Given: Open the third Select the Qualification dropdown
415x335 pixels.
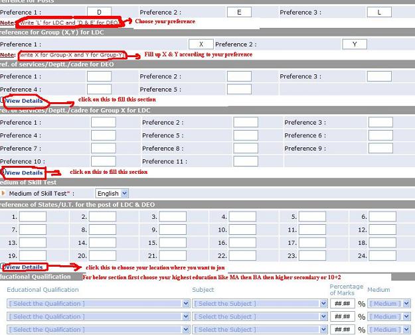Looking at the screenshot, I should click(x=98, y=330).
